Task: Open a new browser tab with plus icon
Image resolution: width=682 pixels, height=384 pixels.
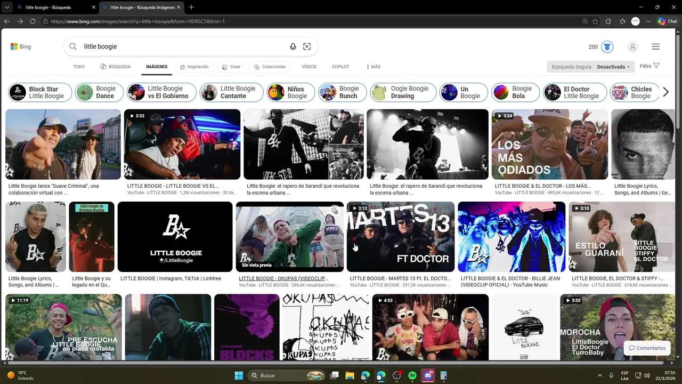Action: [x=191, y=7]
